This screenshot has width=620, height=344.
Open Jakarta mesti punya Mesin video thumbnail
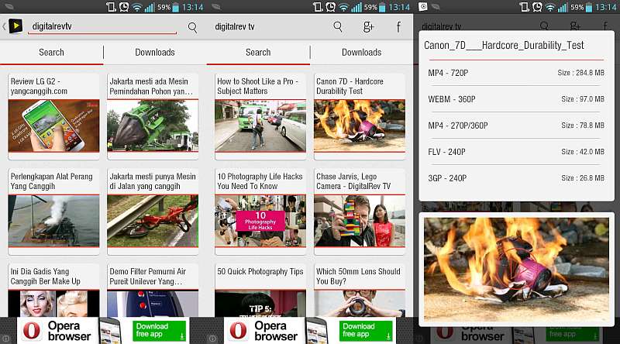pyautogui.click(x=153, y=221)
